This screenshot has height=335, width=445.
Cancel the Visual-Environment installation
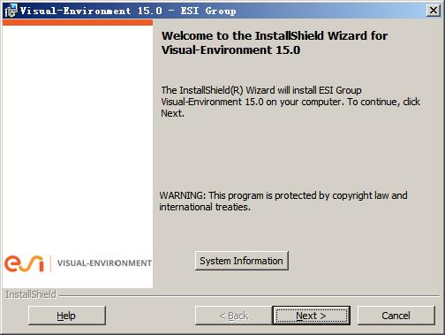tap(396, 316)
